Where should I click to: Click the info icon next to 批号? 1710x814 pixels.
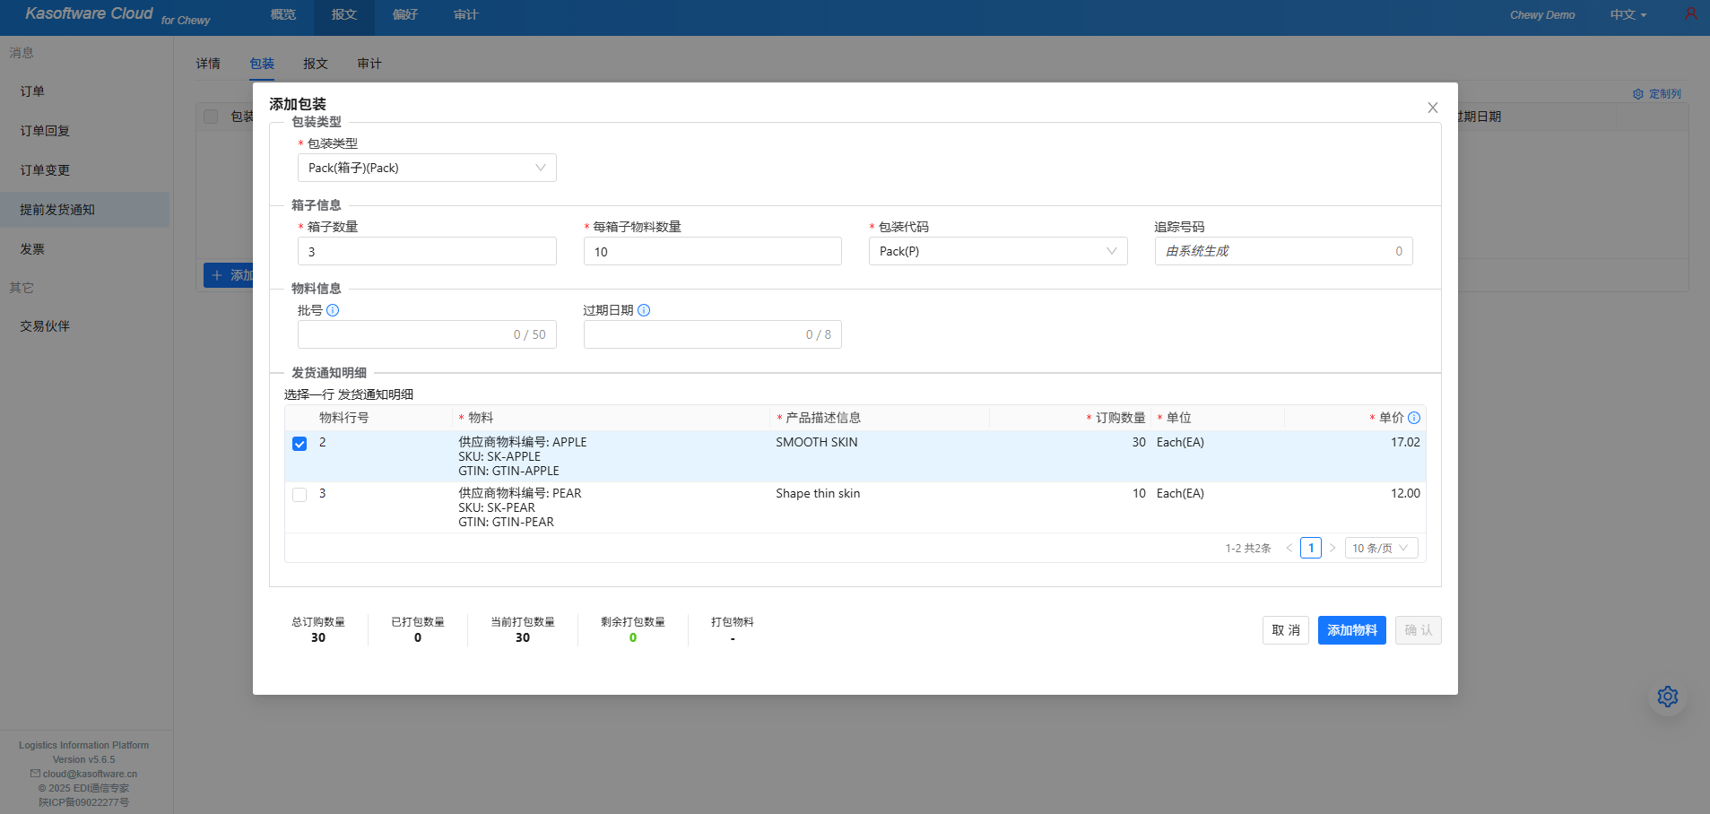pyautogui.click(x=333, y=310)
